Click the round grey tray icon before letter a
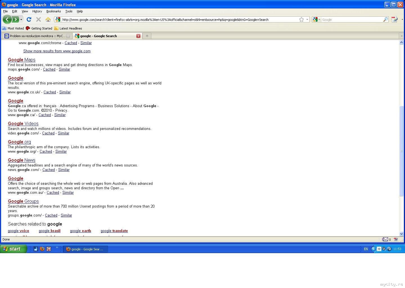Image resolution: width=405 pixels, height=288 pixels. (x=384, y=249)
